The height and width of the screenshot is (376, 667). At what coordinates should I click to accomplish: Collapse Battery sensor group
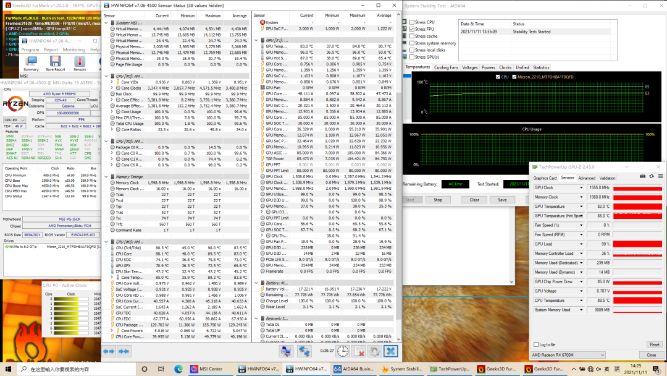[256, 283]
